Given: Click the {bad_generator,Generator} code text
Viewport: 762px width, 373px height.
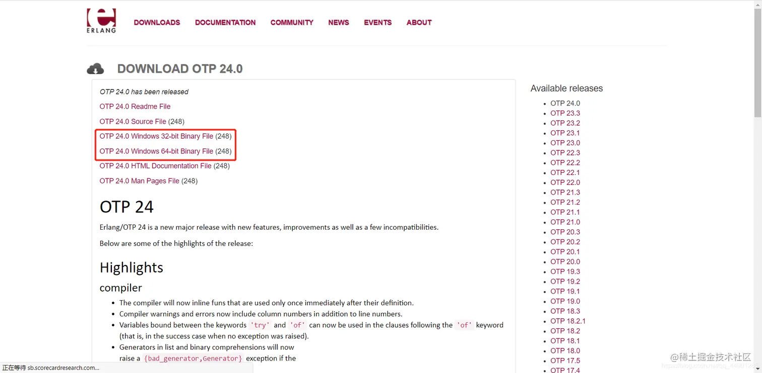Looking at the screenshot, I should 193,358.
